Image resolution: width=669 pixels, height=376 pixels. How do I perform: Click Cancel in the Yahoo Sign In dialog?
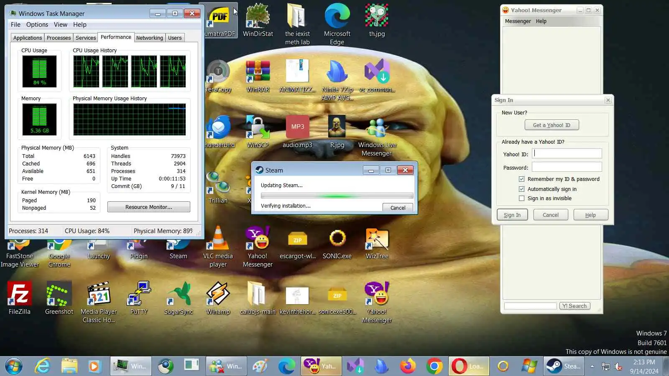[x=550, y=215]
